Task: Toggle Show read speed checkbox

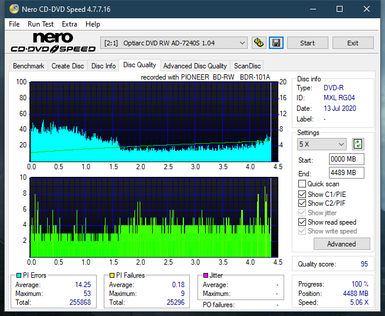Action: pyautogui.click(x=302, y=222)
